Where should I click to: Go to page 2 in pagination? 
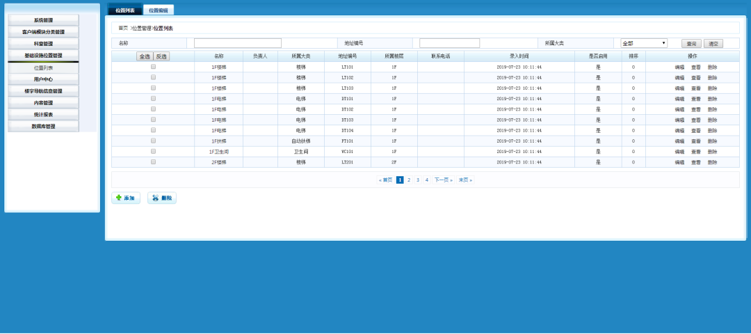click(409, 180)
